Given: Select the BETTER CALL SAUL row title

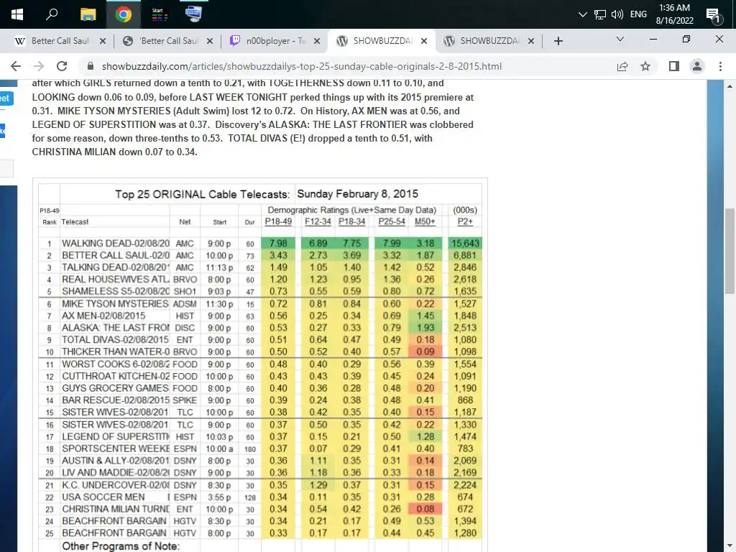Looking at the screenshot, I should tap(116, 255).
